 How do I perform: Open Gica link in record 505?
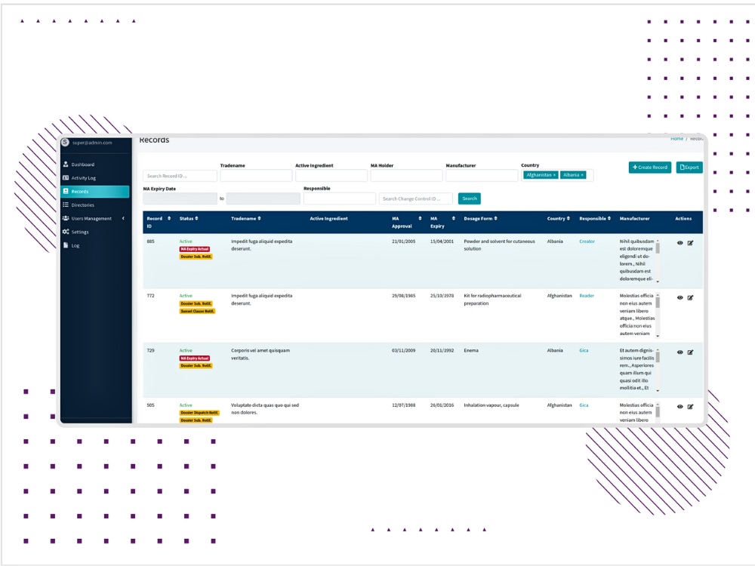tap(584, 405)
